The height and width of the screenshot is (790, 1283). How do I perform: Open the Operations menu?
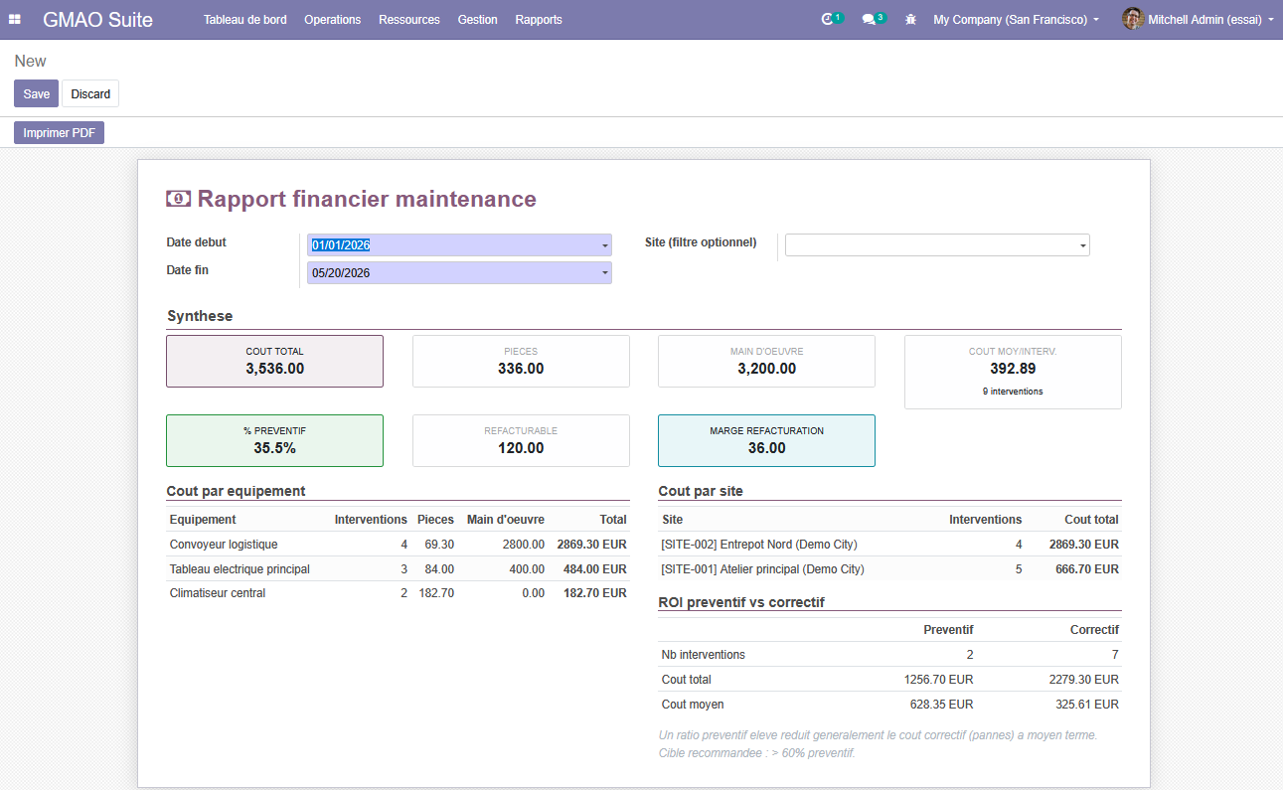[x=333, y=19]
